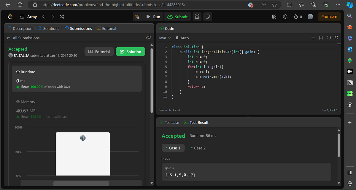Select the Memory stats section
356x190 pixels.
(x=77, y=110)
